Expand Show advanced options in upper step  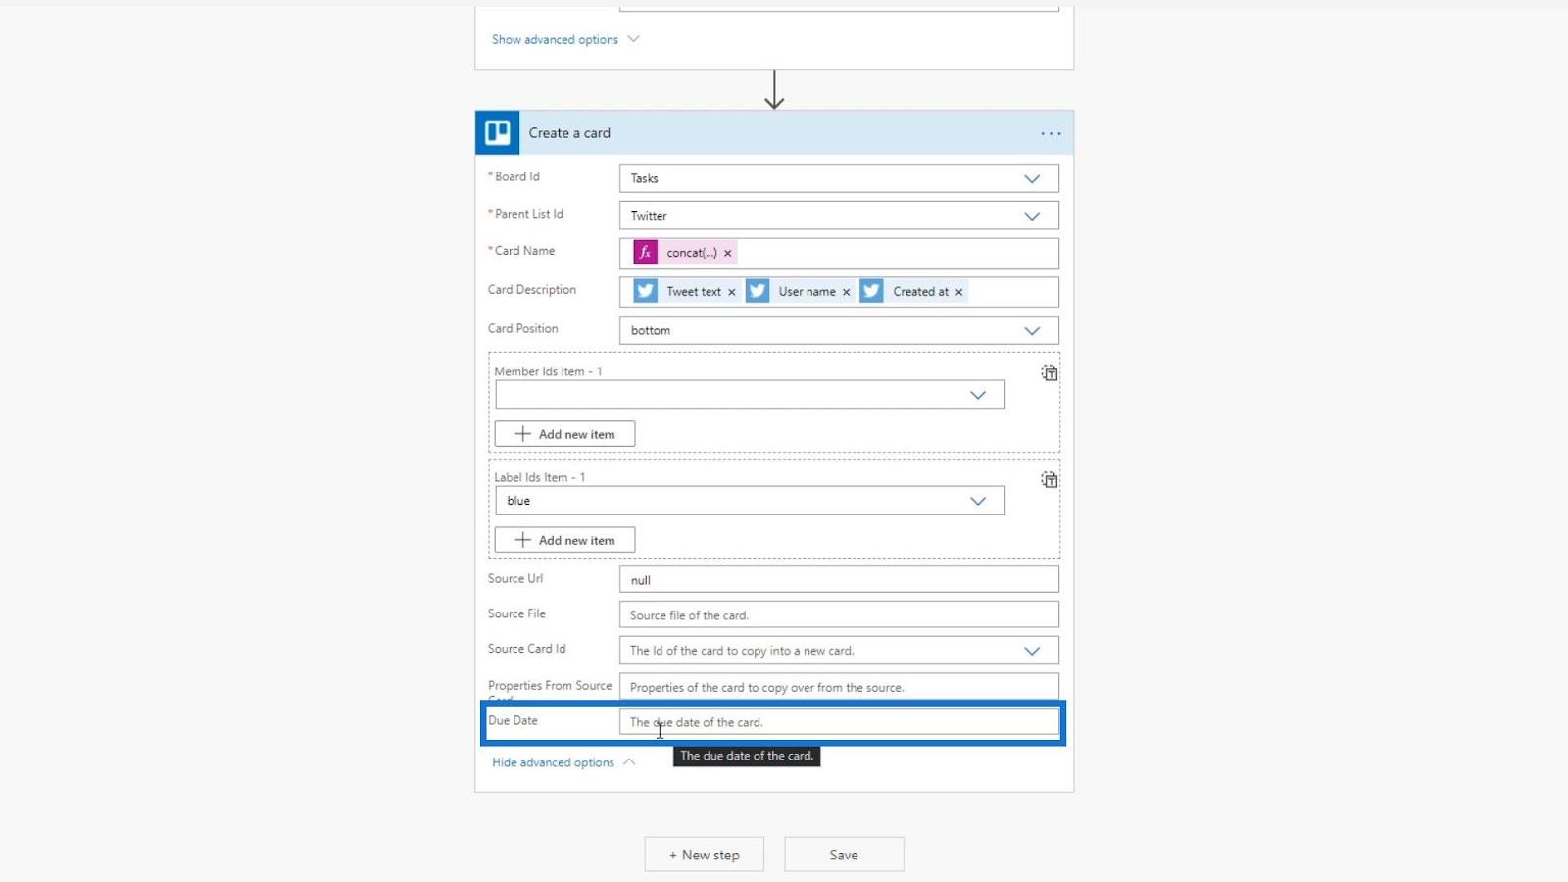(565, 39)
